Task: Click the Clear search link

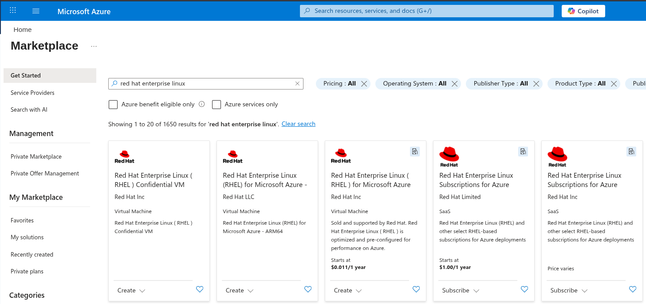Action: 298,124
